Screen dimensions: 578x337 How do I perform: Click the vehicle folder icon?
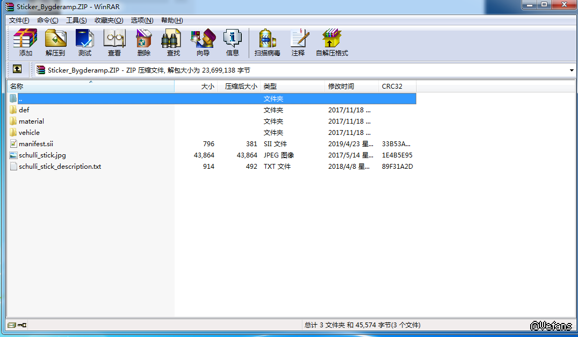tap(13, 132)
